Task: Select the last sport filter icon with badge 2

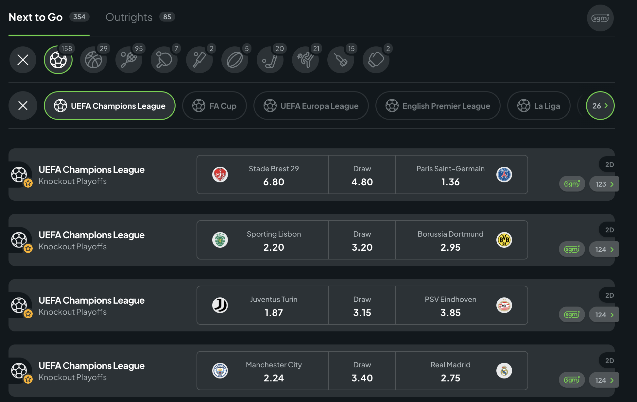Action: [376, 60]
